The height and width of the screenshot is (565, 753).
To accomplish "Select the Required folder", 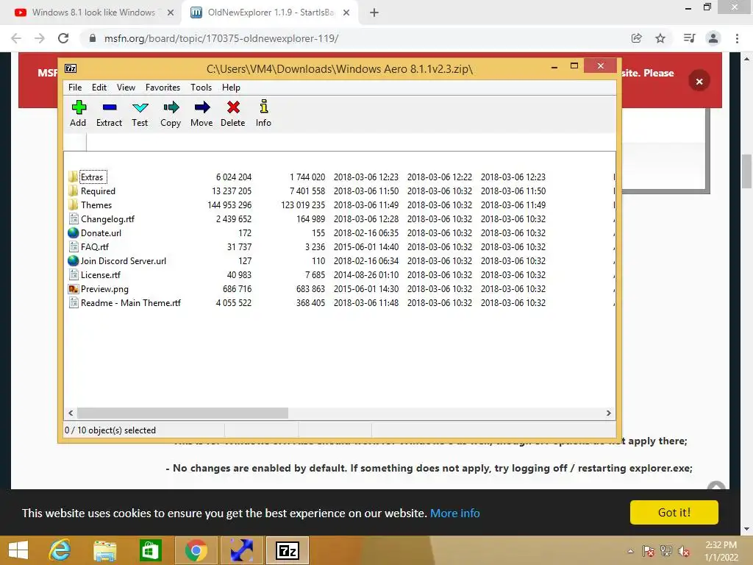I will pos(98,191).
